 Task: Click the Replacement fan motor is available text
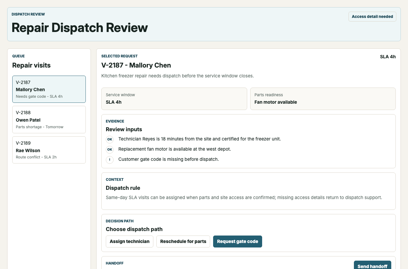[175, 149]
